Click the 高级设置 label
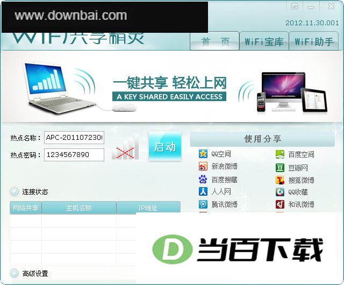344x285 pixels. tap(35, 274)
